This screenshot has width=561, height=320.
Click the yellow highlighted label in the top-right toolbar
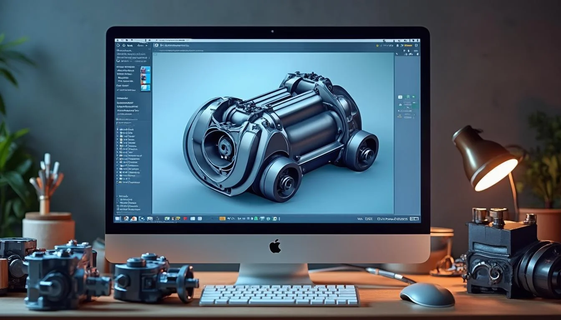point(408,45)
